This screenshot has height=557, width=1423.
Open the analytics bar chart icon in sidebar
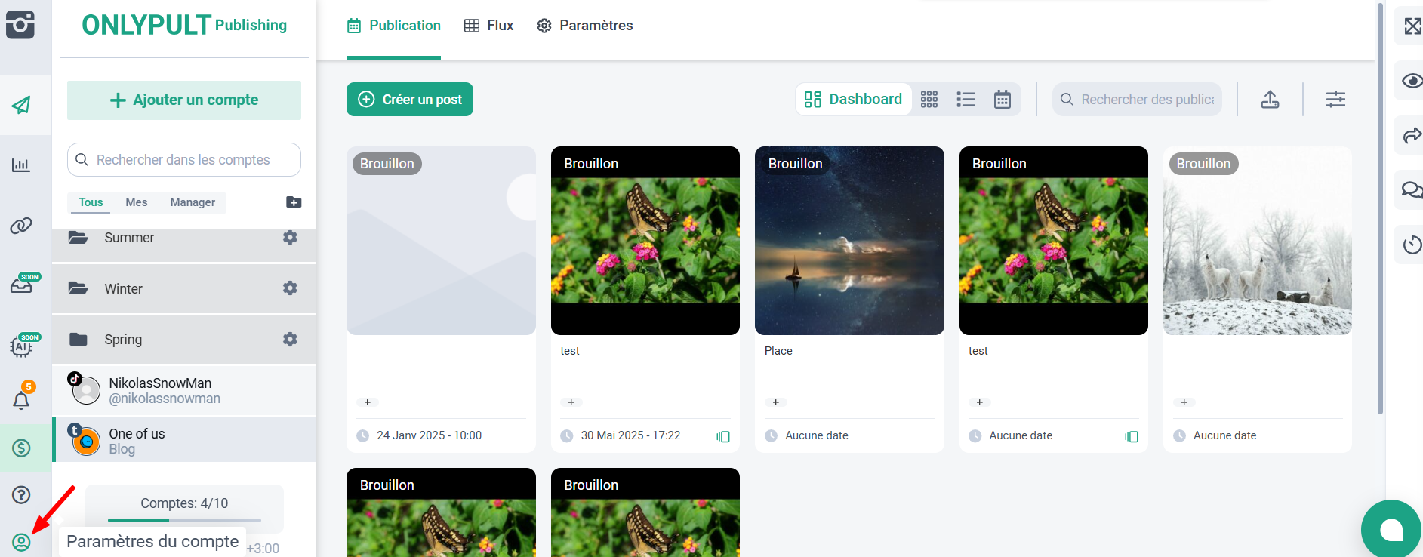(x=21, y=165)
